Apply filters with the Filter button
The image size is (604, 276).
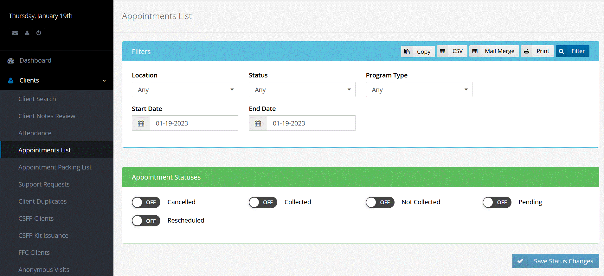(x=572, y=51)
